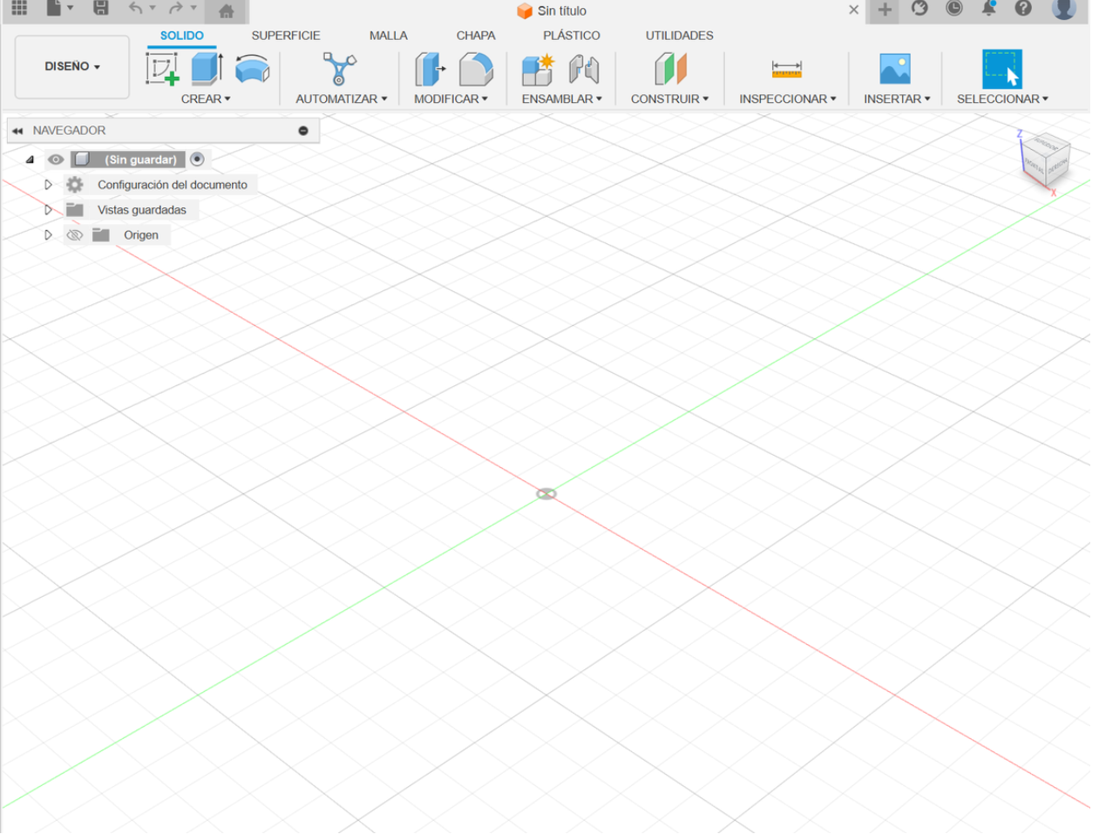Open the undo history dropdown arrow

pyautogui.click(x=153, y=8)
